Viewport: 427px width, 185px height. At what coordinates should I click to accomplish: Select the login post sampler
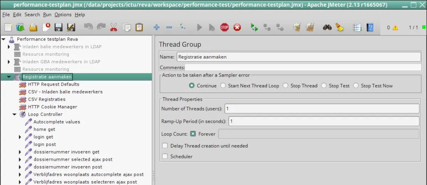pyautogui.click(x=44, y=144)
